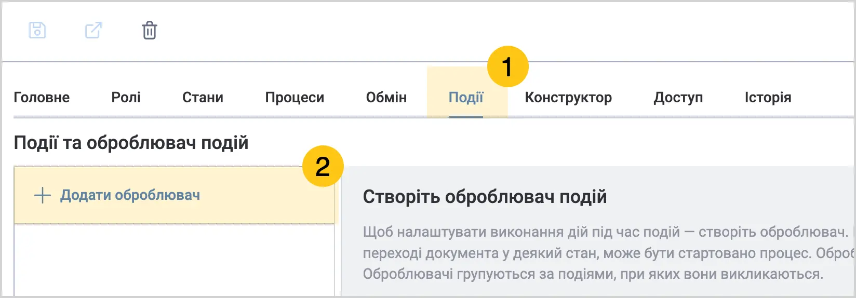Image resolution: width=856 pixels, height=298 pixels.
Task: Click the open-in-new-window export icon
Action: (93, 30)
